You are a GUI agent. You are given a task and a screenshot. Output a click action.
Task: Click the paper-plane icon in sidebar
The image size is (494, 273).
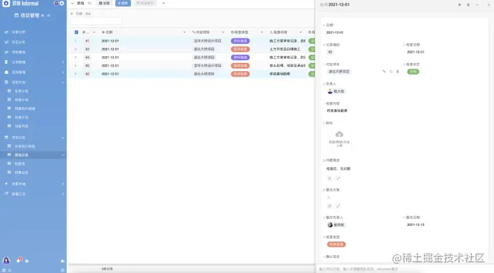pyautogui.click(x=6, y=184)
